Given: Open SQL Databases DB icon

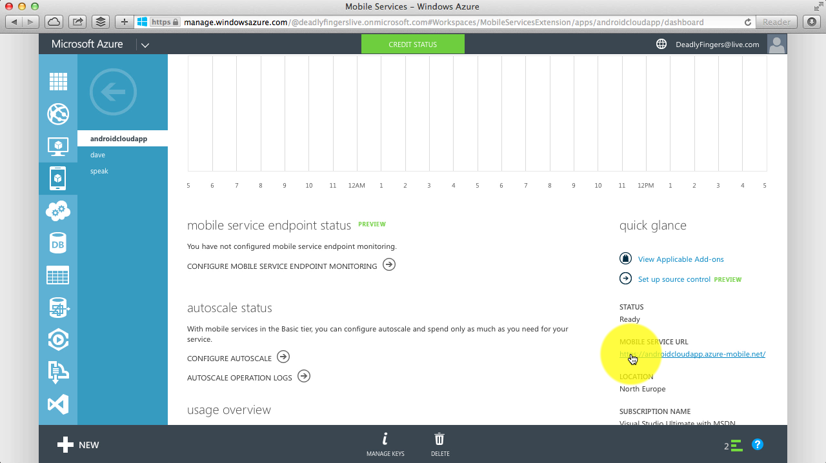Looking at the screenshot, I should (x=58, y=243).
